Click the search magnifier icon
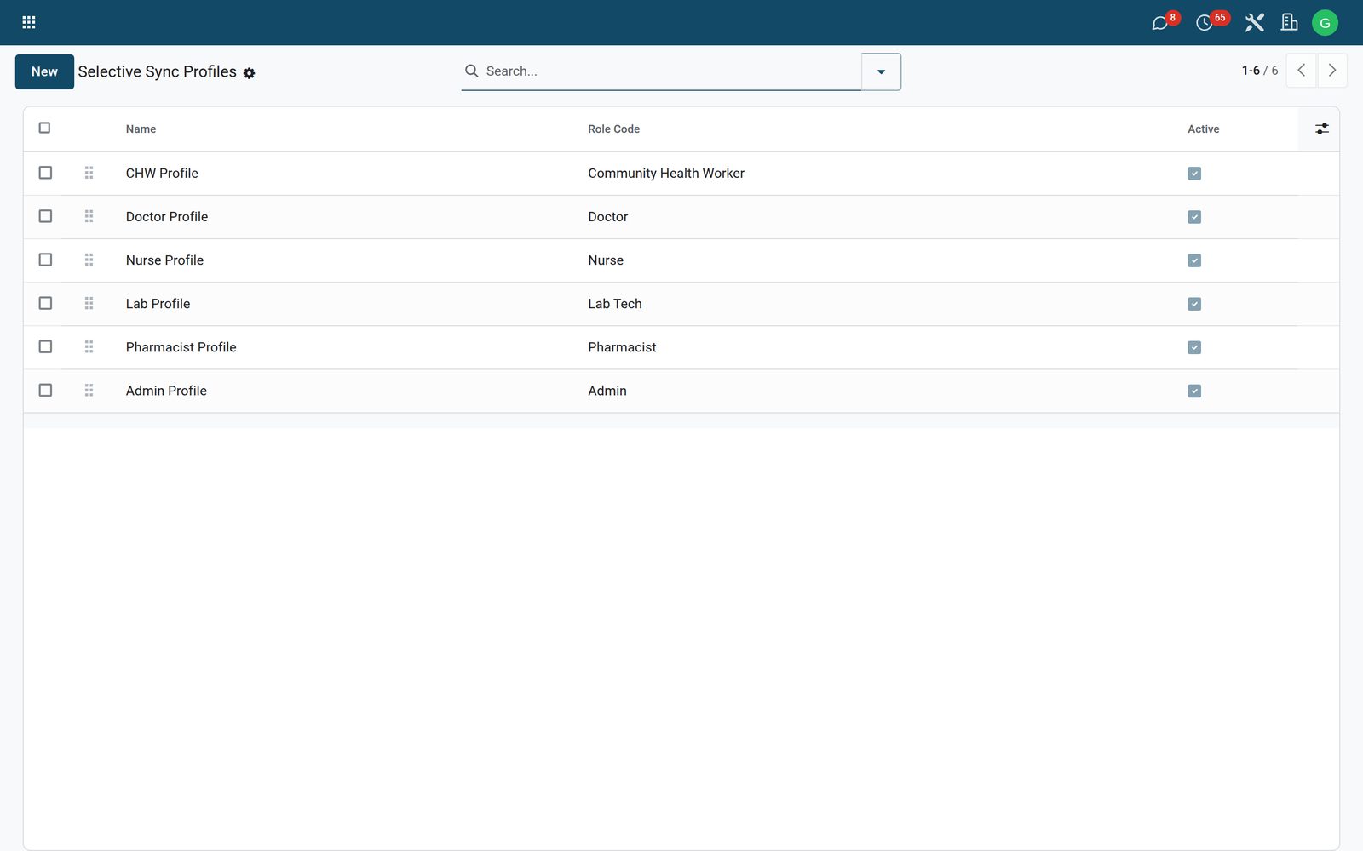Screen dimensions: 1363x851 471,71
